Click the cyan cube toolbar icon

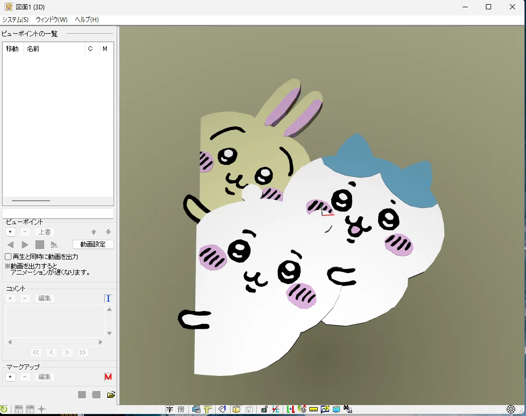click(336, 409)
